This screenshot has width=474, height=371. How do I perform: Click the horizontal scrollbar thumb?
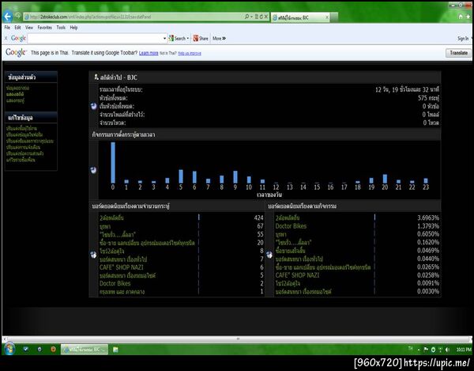(237, 339)
